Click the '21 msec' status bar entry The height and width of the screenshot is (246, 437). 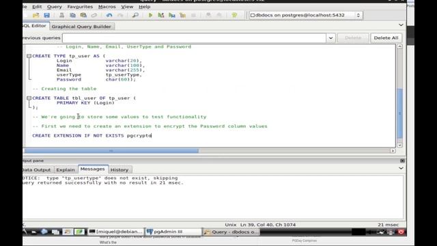point(389,225)
